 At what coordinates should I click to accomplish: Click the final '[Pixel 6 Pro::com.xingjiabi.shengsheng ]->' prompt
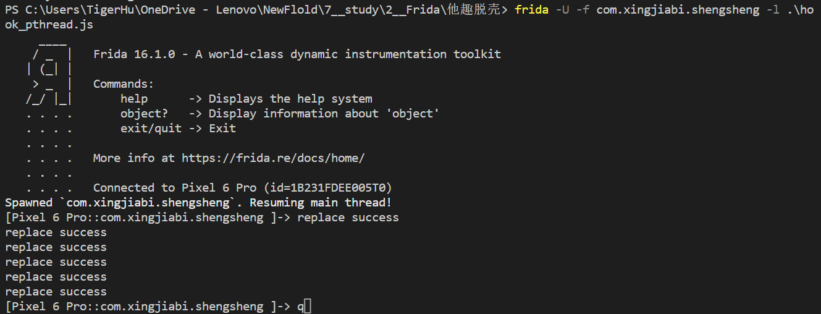pyautogui.click(x=147, y=307)
